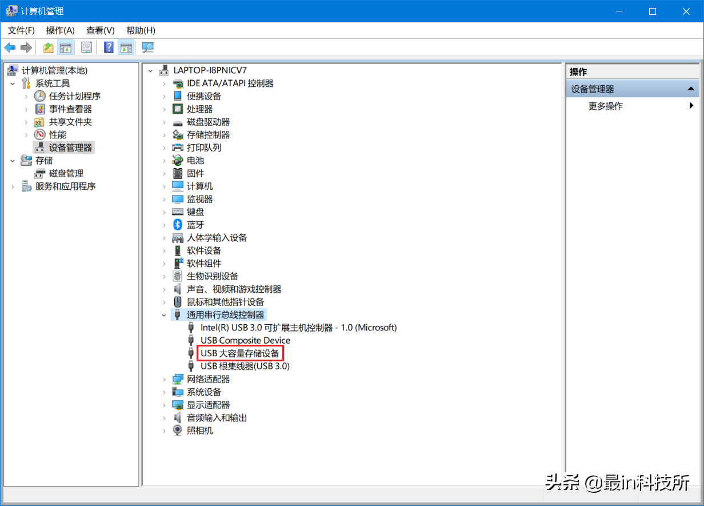Select 软件设备 category label
704x506 pixels.
click(204, 250)
